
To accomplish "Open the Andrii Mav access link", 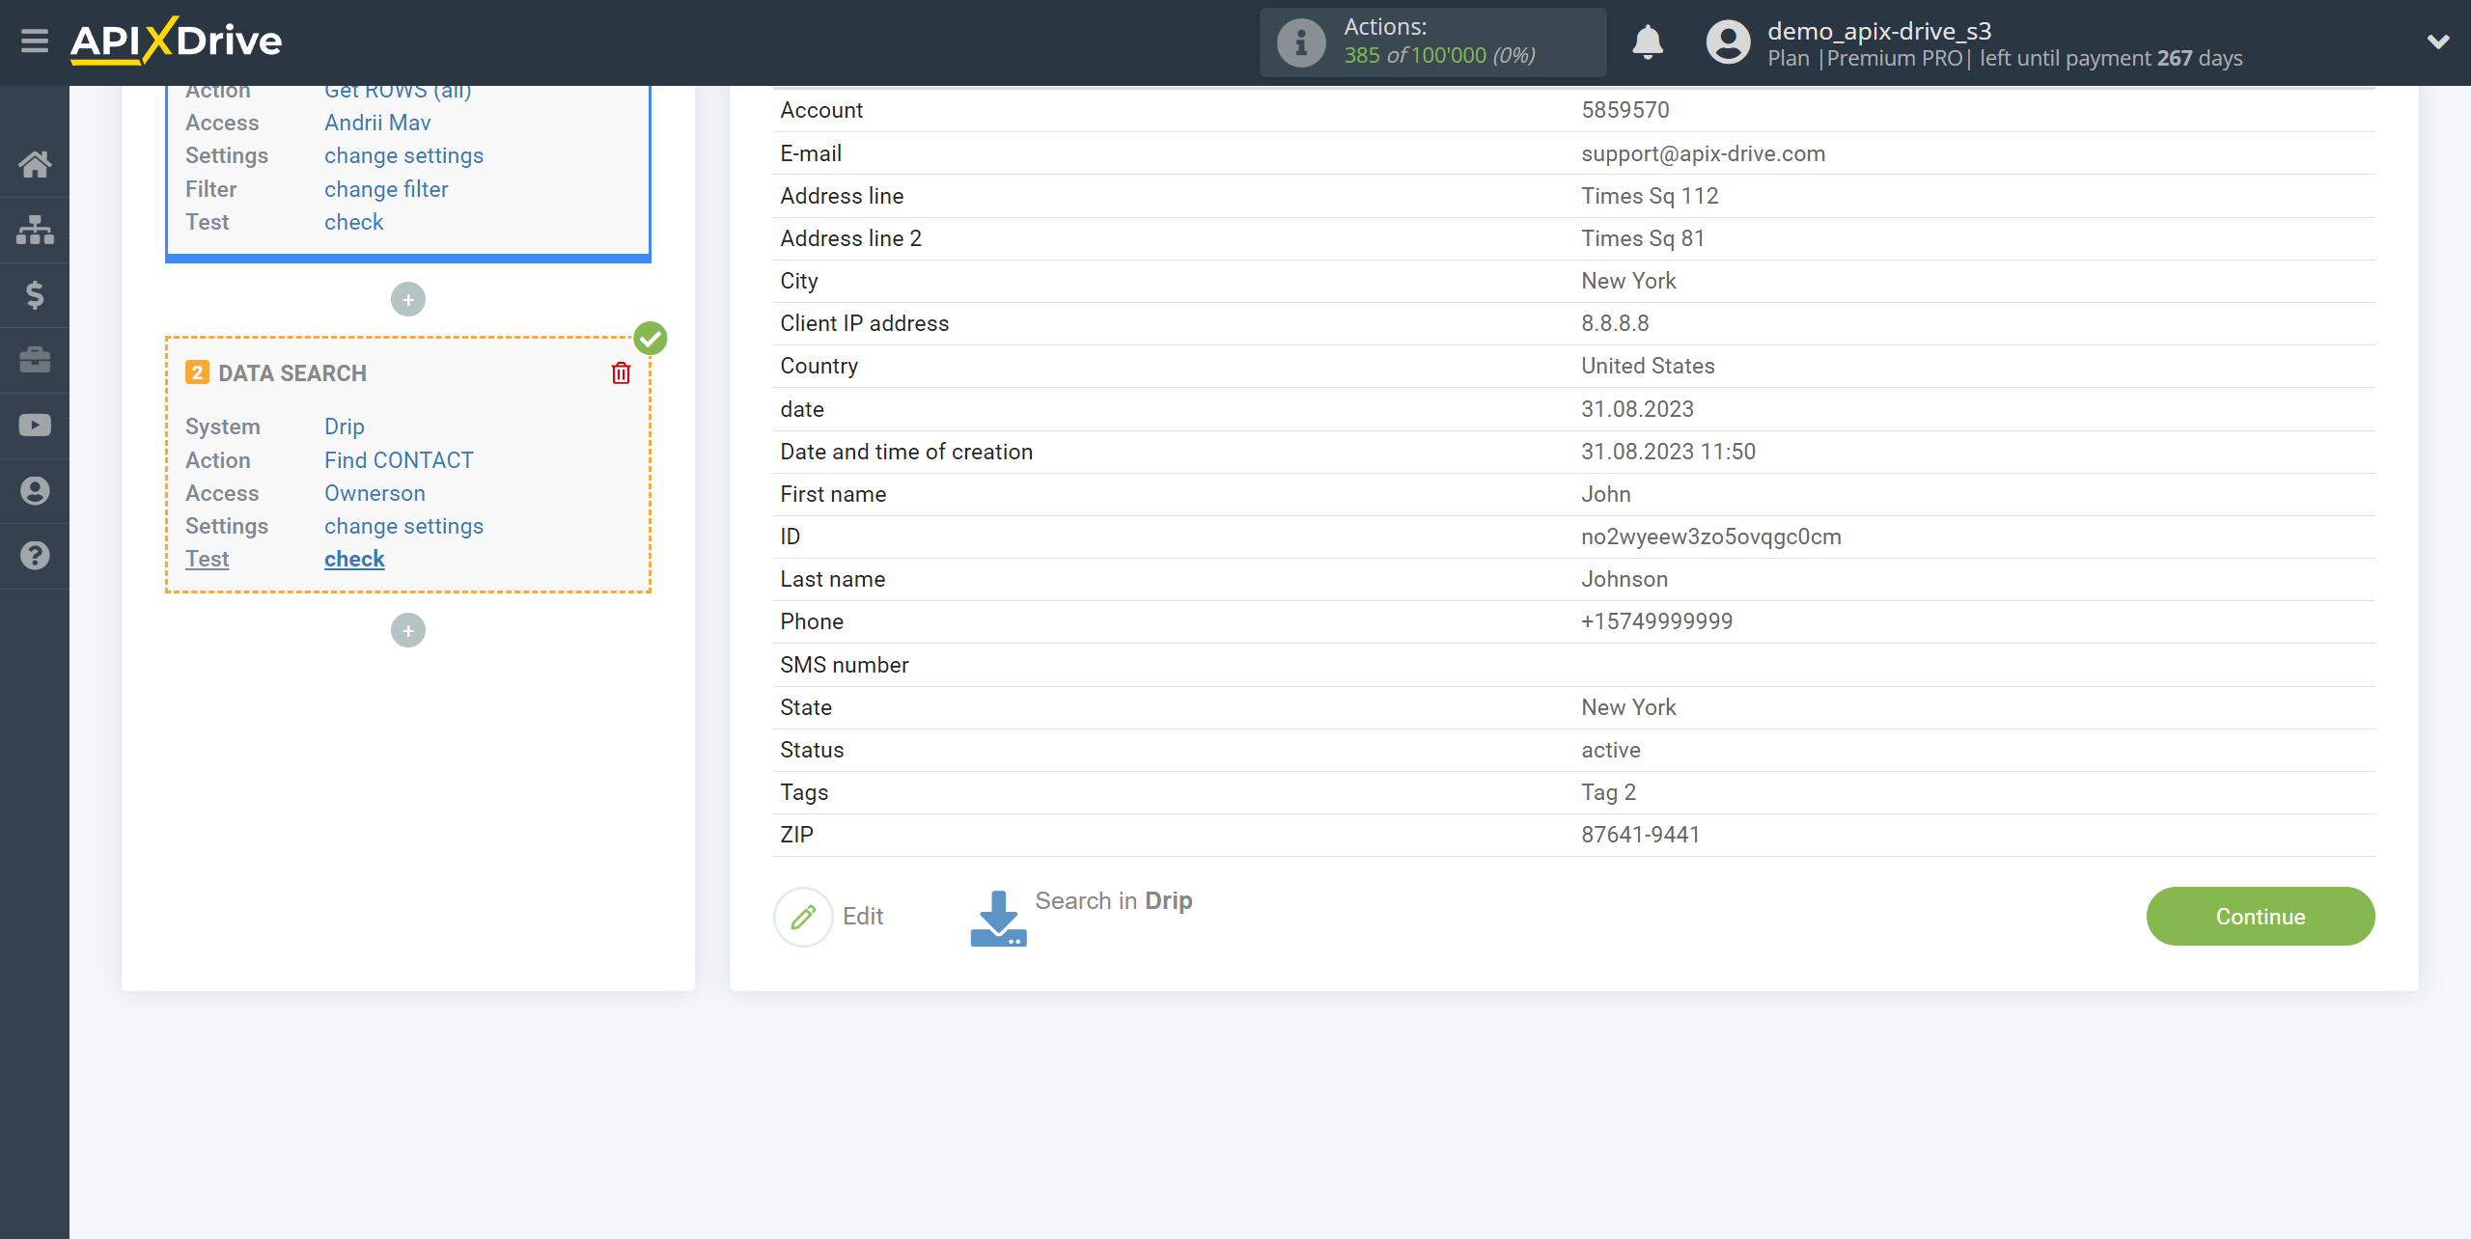I will [x=377, y=123].
